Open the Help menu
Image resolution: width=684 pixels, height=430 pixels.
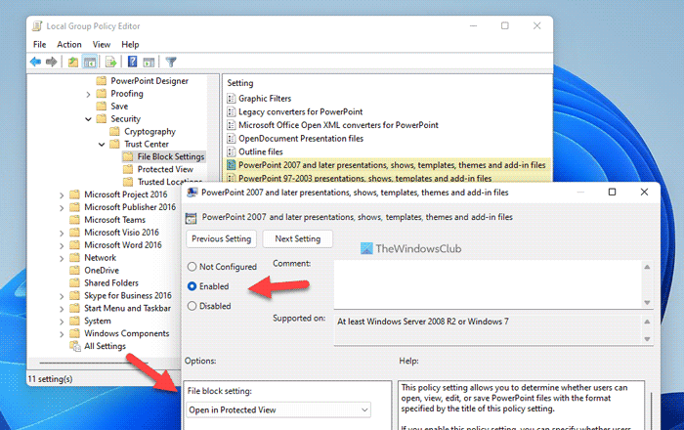click(130, 45)
